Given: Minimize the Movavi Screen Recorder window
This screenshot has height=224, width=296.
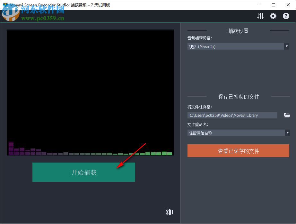Looking at the screenshot, I should (x=259, y=5).
